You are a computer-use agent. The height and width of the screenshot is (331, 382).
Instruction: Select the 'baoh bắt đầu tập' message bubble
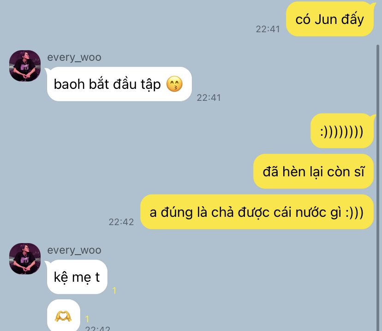(119, 84)
